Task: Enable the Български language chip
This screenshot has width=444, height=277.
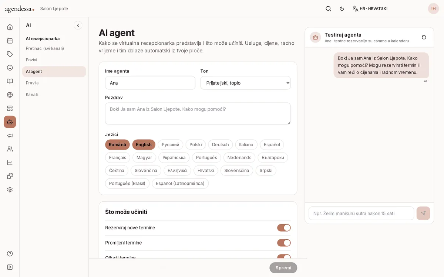Action: tap(273, 158)
